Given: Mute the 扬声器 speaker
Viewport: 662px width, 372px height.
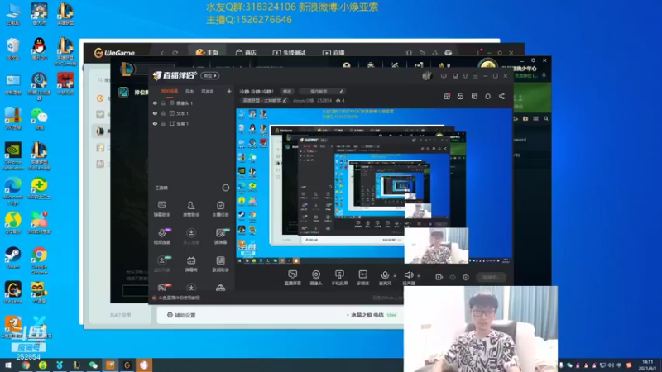Looking at the screenshot, I should click(408, 278).
